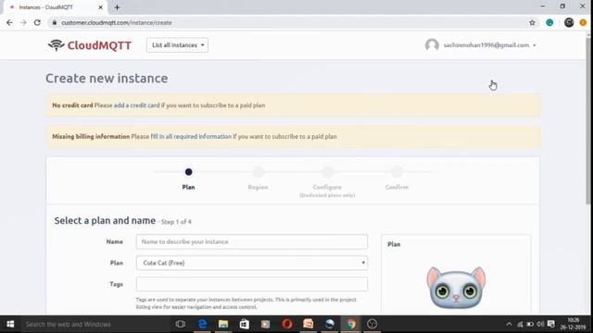Open Opera browser from taskbar
This screenshot has height=333, width=593.
pos(287,324)
